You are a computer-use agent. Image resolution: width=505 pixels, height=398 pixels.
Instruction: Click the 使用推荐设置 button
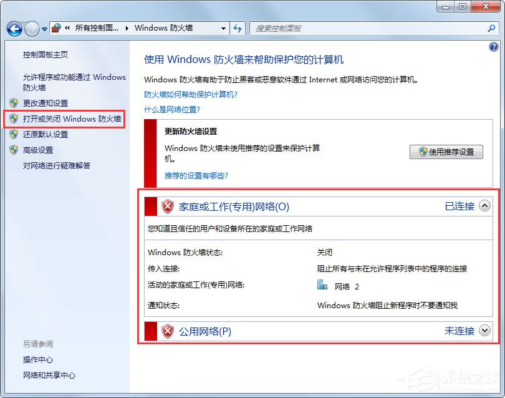(446, 152)
